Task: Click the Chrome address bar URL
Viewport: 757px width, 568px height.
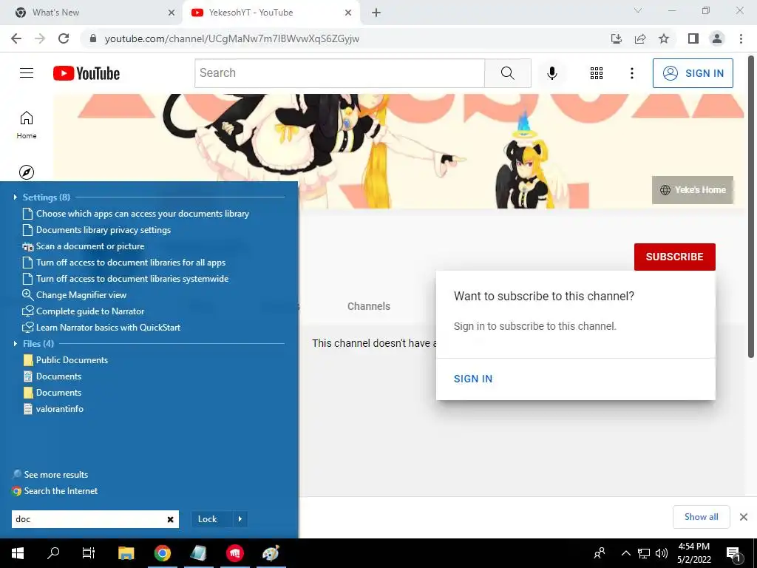Action: coord(231,38)
